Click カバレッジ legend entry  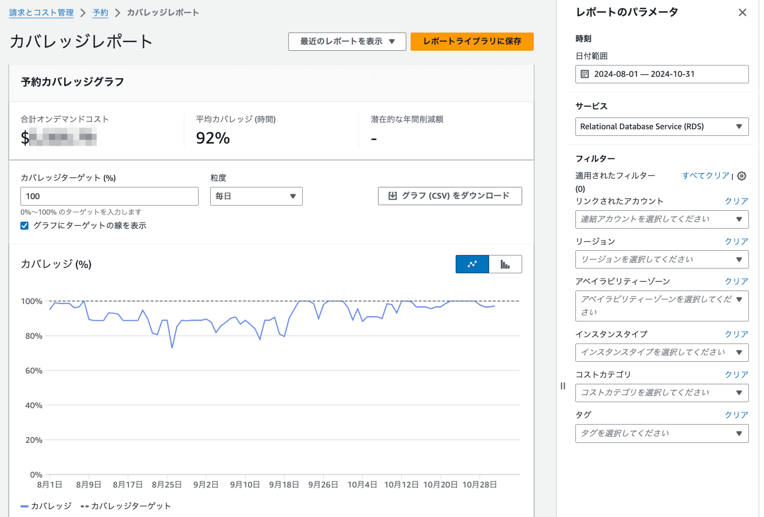coord(46,506)
